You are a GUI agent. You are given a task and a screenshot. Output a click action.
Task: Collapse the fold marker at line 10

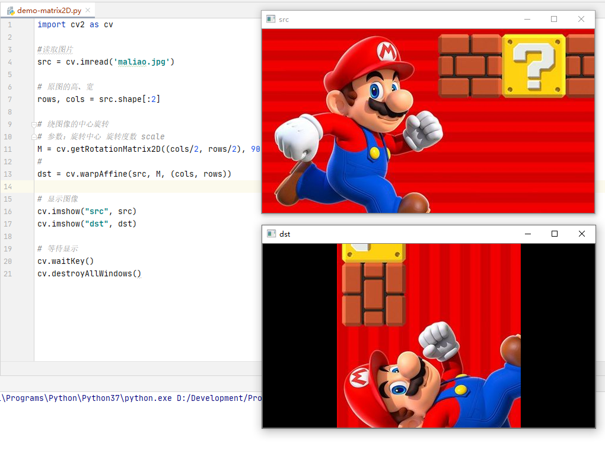coord(34,136)
